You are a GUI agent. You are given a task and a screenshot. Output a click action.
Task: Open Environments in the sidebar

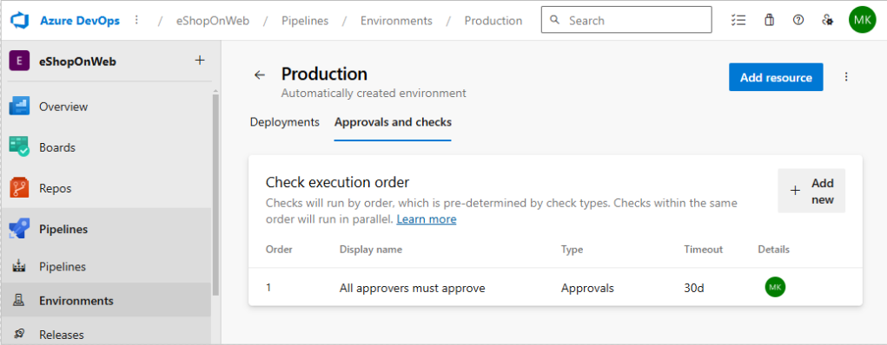106,301
